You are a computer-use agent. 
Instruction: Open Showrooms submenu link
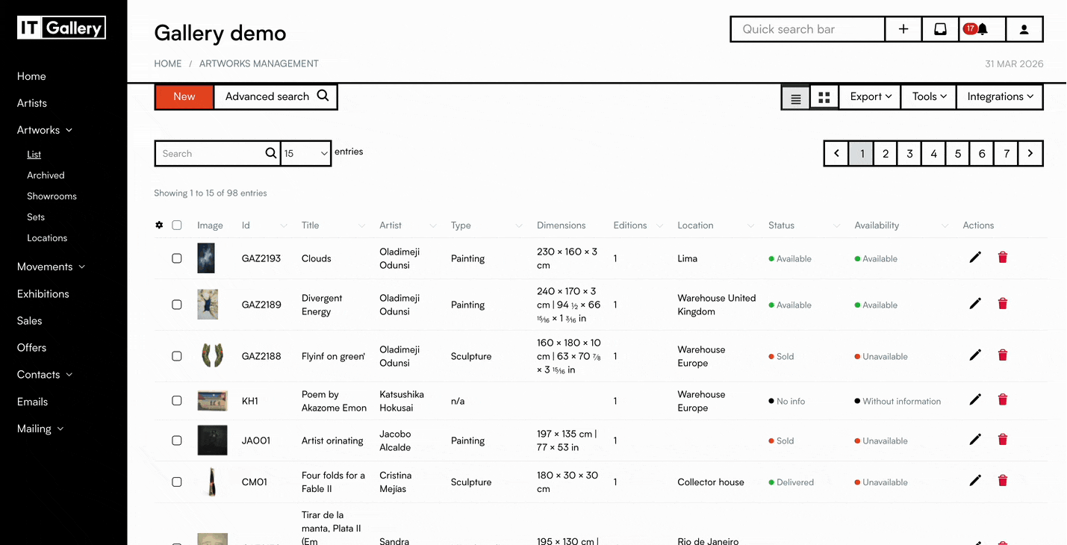52,196
